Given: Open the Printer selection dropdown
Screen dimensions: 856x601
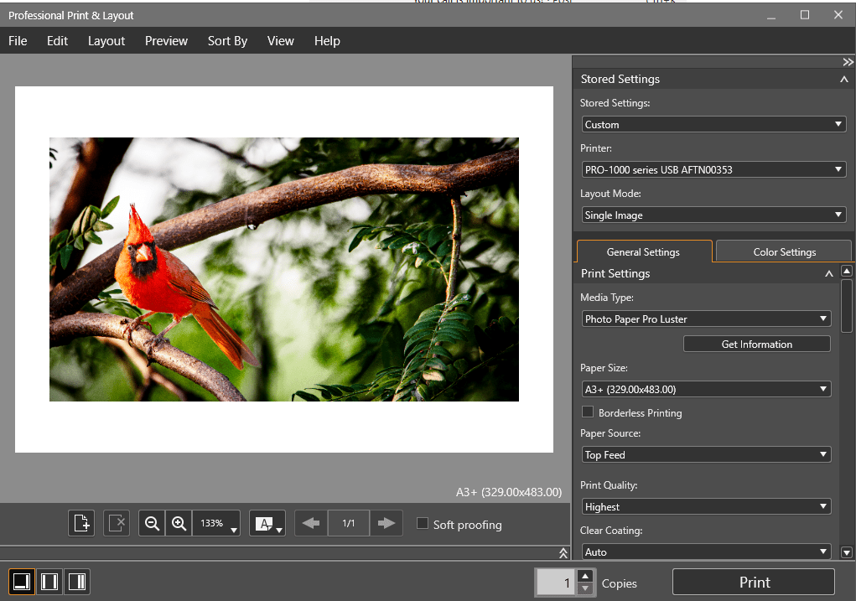Looking at the screenshot, I should 713,169.
